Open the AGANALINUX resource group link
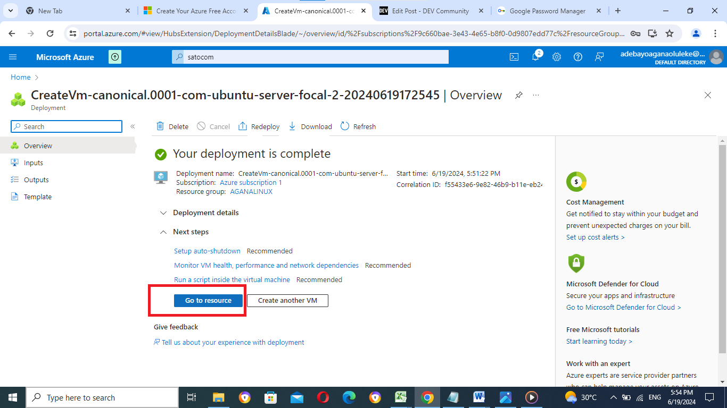 251,191
